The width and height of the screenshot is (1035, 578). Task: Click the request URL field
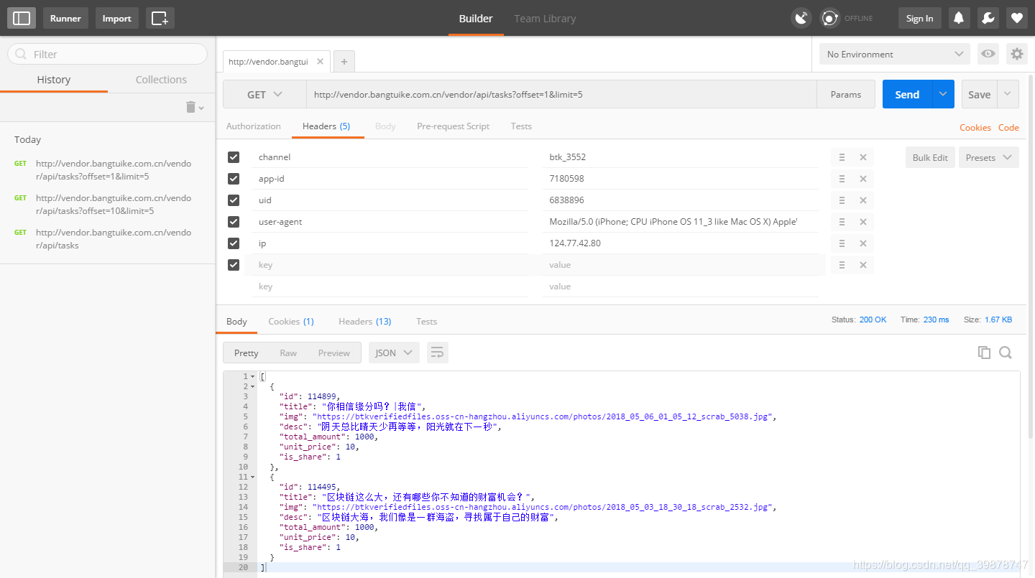pos(561,94)
